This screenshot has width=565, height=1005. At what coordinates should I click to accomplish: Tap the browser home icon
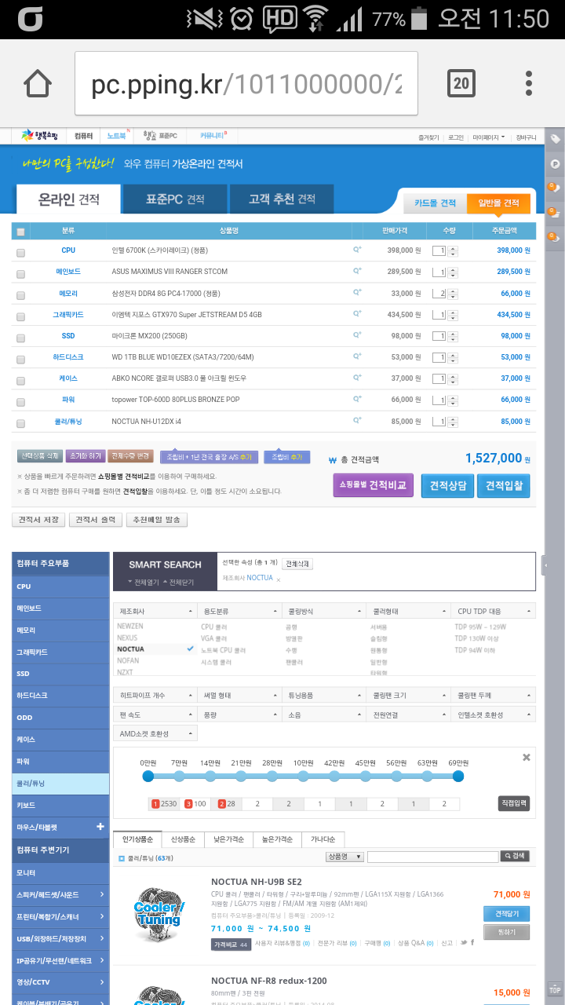pyautogui.click(x=38, y=83)
